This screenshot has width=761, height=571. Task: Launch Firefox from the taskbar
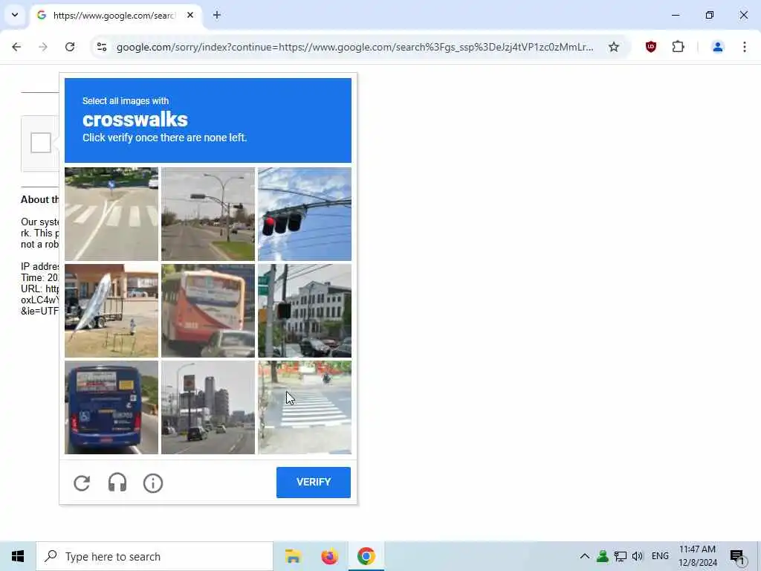(x=329, y=556)
